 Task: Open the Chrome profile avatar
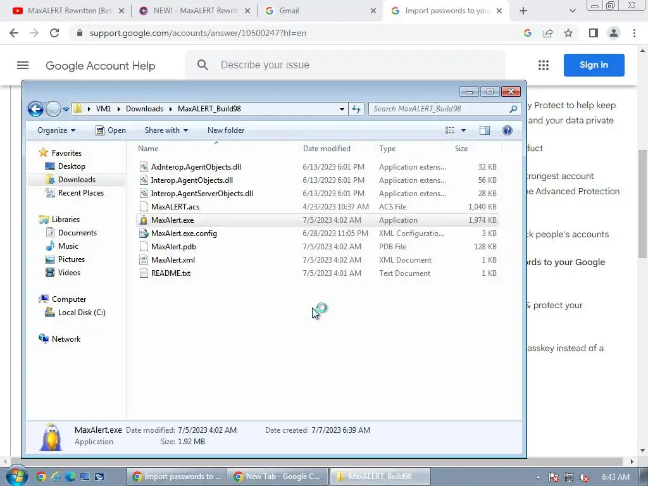coord(614,33)
